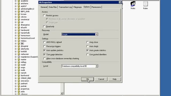171x96 pixels.
Task: Switch to the Transaction Log tab
Action: tap(65, 7)
